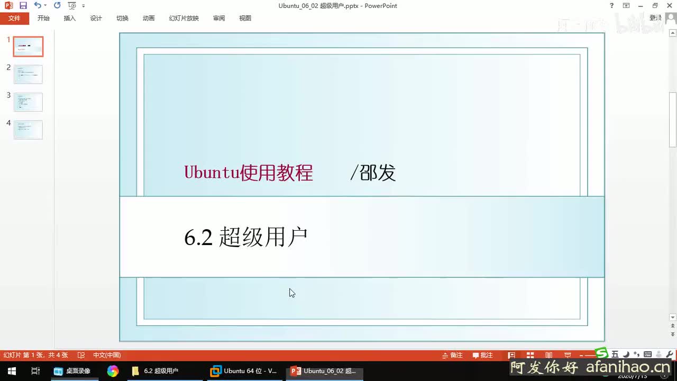
Task: Click the Repeat/Redo icon
Action: (57, 5)
